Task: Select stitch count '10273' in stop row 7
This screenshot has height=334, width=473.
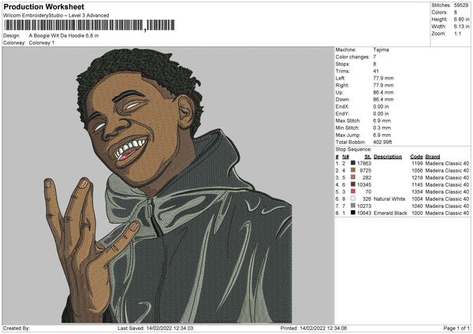Action: click(x=364, y=206)
